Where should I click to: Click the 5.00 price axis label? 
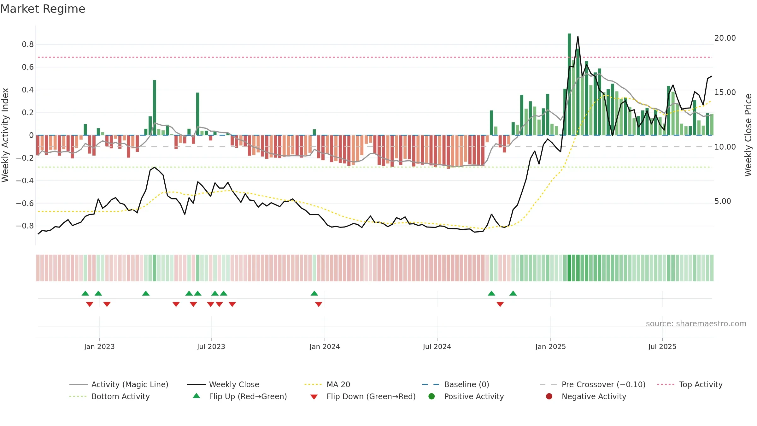point(723,201)
